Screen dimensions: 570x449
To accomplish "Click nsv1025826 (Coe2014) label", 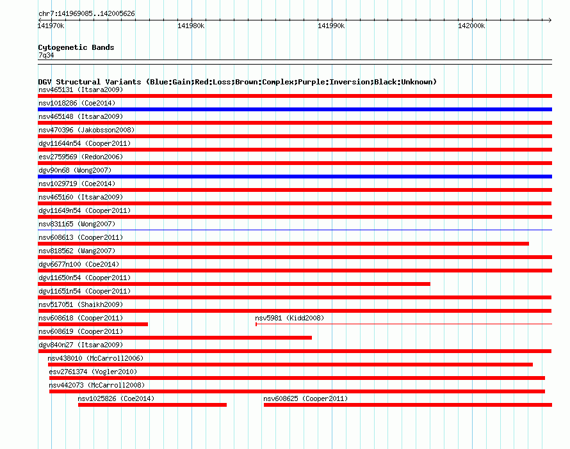I will (116, 398).
